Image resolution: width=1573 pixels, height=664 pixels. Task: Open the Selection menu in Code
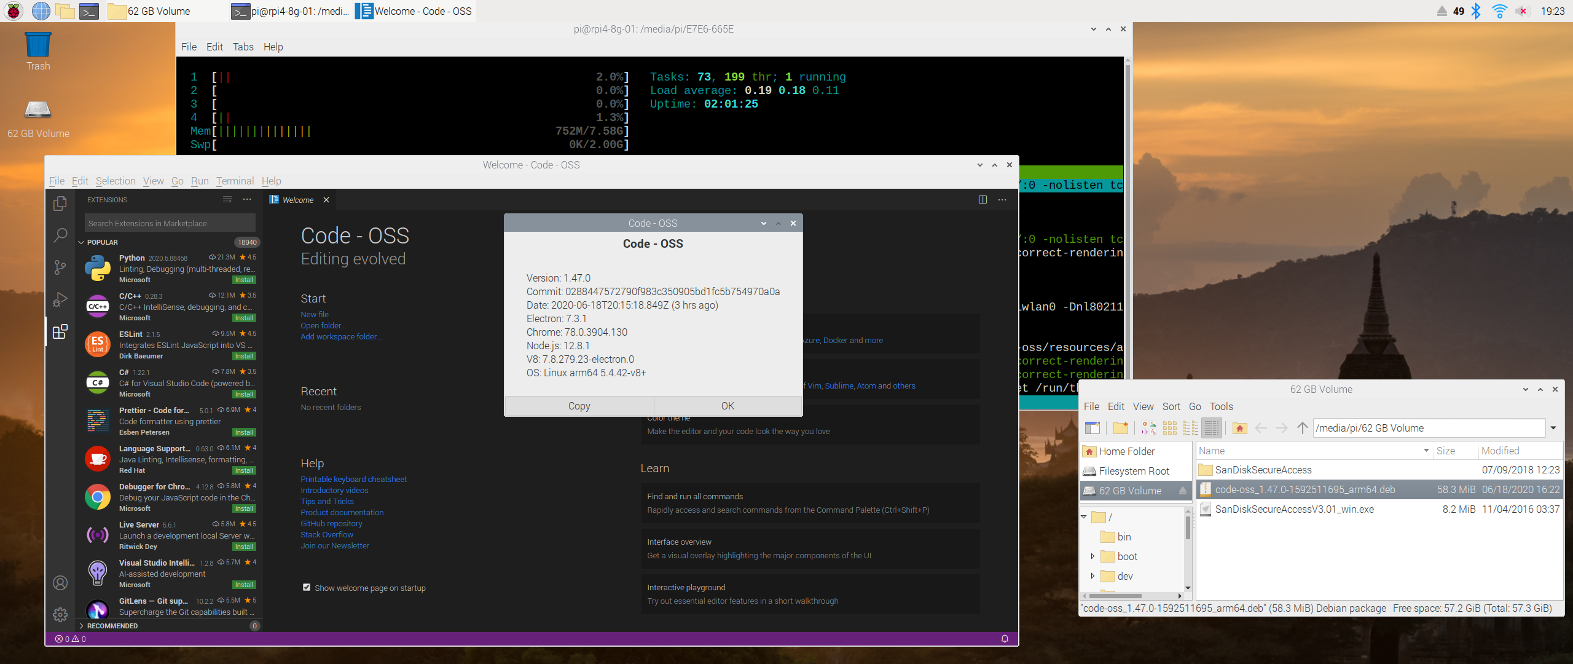coord(116,181)
